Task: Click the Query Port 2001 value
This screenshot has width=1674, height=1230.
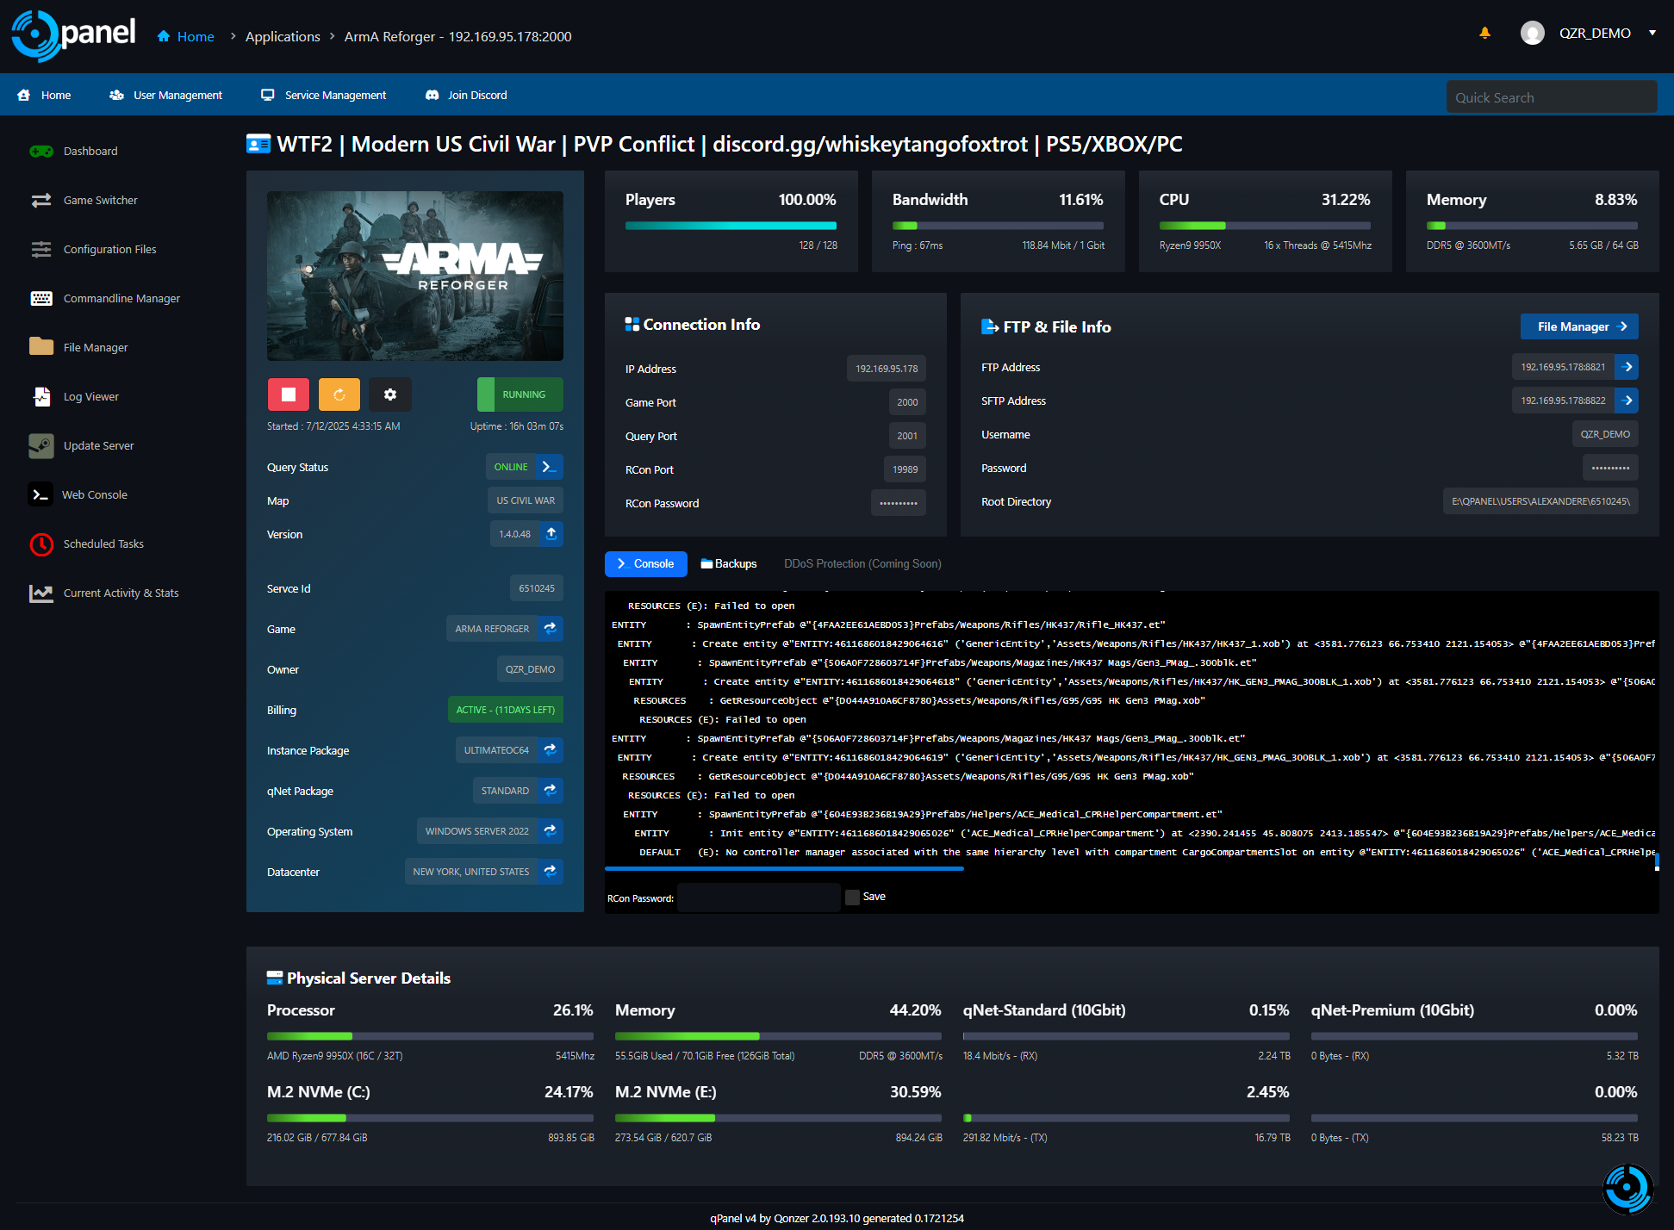Action: pos(907,436)
